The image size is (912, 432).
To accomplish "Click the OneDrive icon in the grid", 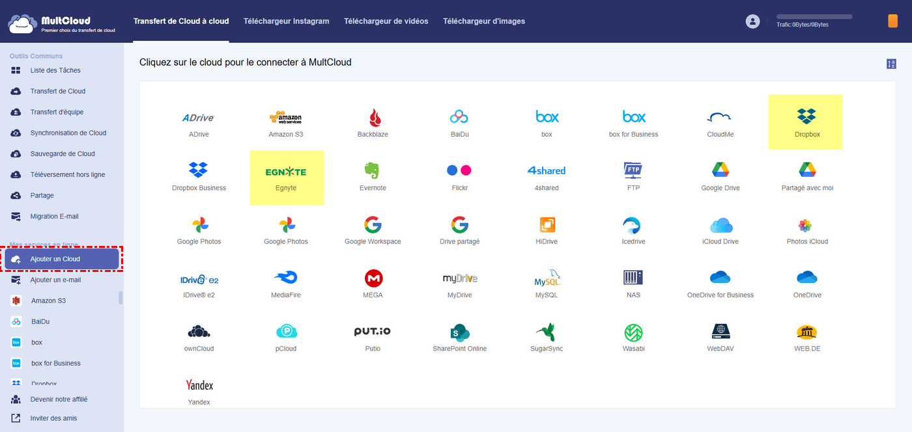I will (x=806, y=277).
